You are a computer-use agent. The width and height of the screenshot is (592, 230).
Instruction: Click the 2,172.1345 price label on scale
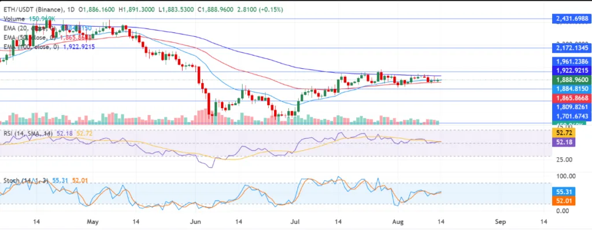pyautogui.click(x=572, y=48)
